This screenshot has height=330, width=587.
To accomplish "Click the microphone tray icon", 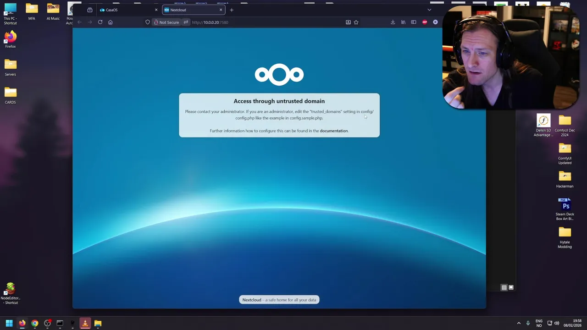I will 528,323.
